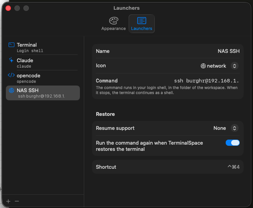
Task: Click the Restore section heading
Action: point(105,114)
